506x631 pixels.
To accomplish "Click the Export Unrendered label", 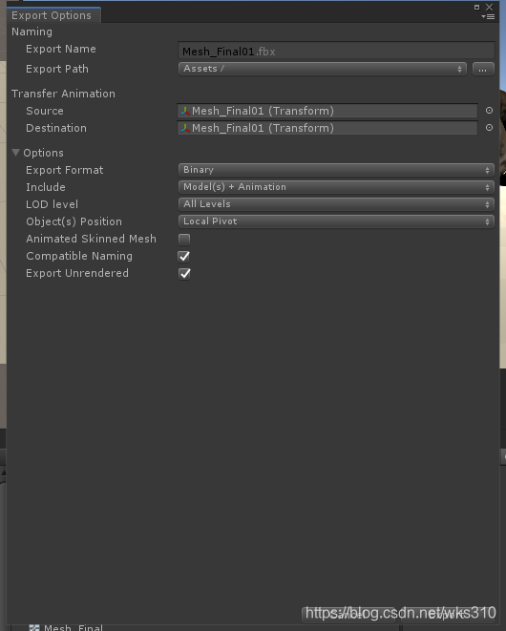I will coord(77,273).
